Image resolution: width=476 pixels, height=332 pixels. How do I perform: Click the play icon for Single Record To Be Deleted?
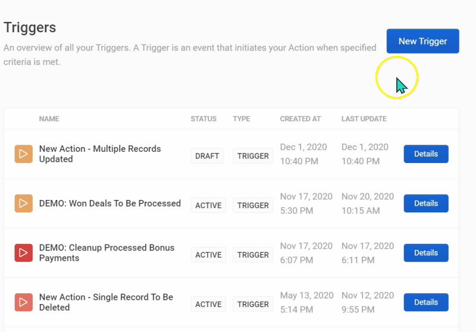point(23,302)
